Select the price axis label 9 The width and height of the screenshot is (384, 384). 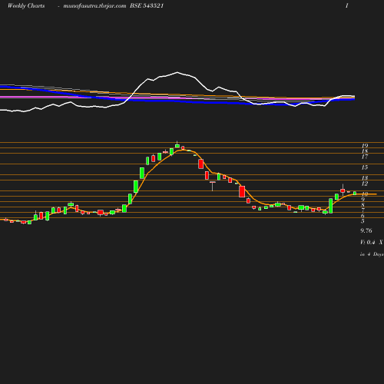(363, 200)
